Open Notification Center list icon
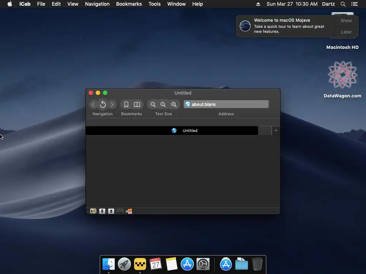Viewport: 366px width, 274px height. (354, 4)
